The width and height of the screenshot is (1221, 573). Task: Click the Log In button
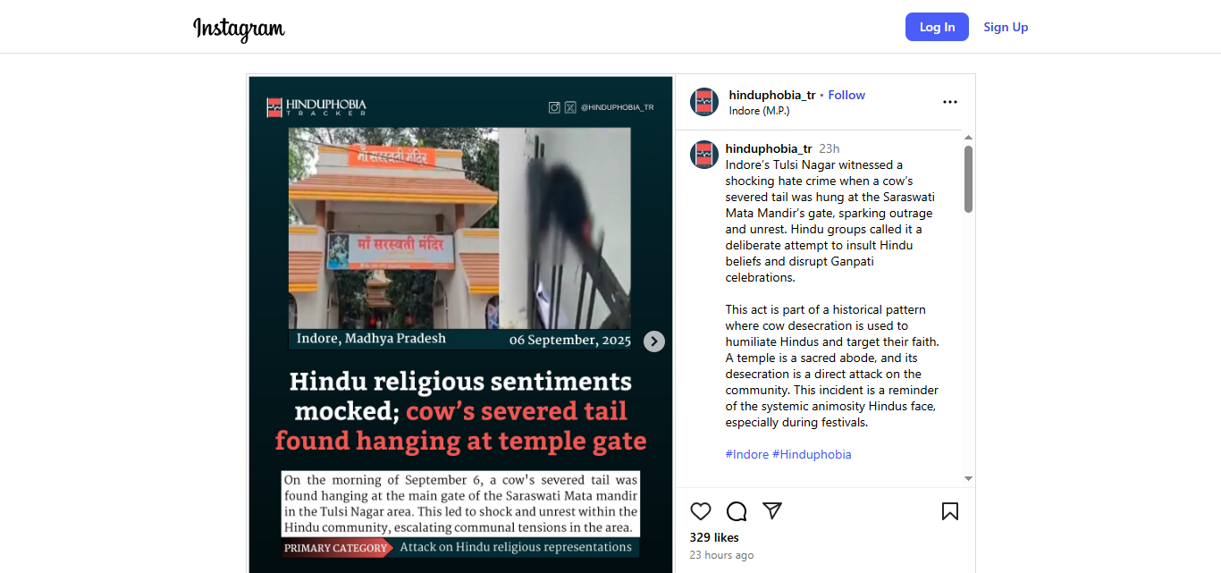937,27
